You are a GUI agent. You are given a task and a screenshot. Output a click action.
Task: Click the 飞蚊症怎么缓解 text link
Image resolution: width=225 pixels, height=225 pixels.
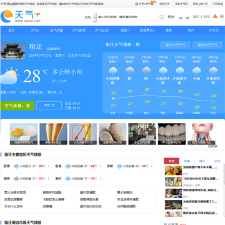(54, 199)
